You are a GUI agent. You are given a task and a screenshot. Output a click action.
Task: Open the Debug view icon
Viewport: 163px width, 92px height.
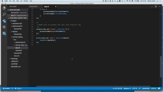(x=4, y=27)
